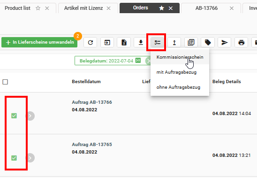
Task: Sort by the Bestelldatum column header
Action: coord(86,81)
